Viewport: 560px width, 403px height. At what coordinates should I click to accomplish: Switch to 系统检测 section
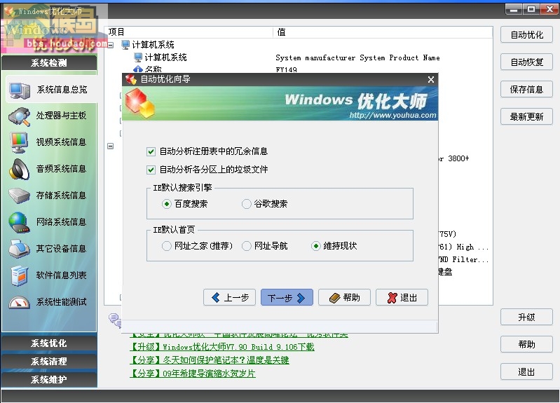tap(49, 63)
